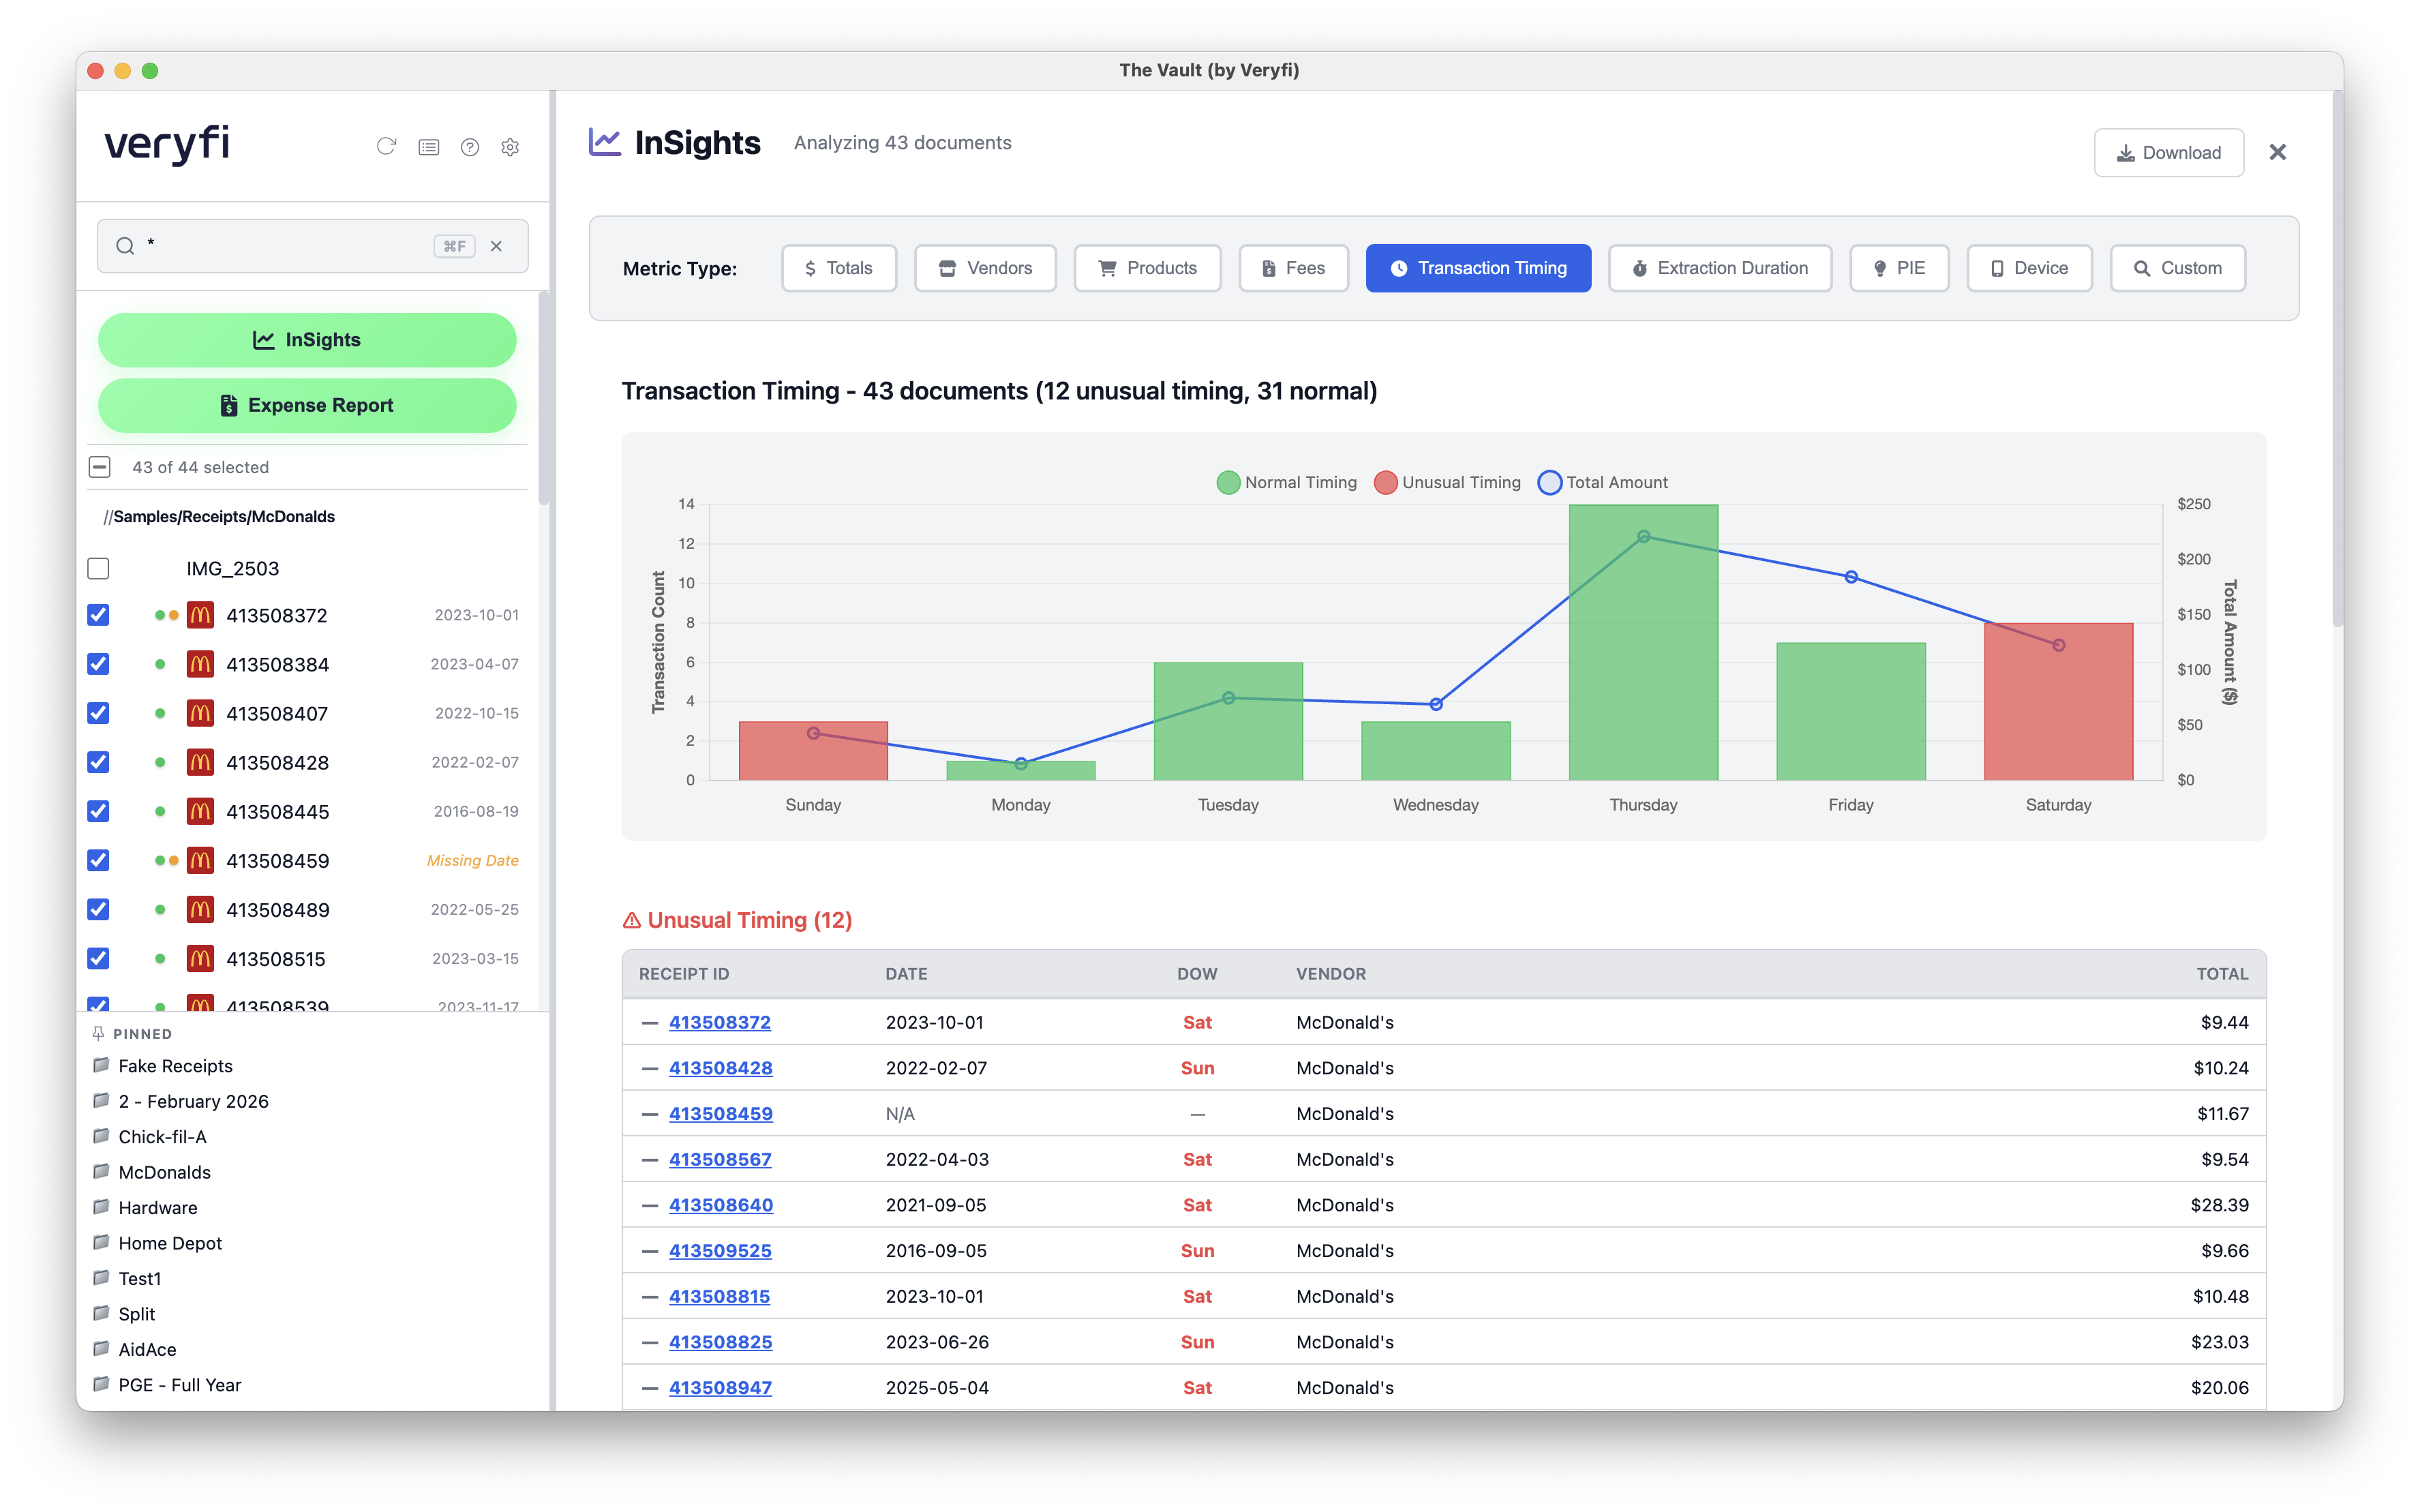
Task: Click the refresh icon in the sidebar header
Action: 388,147
